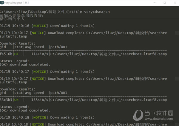Click the command text 'title verycdsearch'

(x=91, y=12)
